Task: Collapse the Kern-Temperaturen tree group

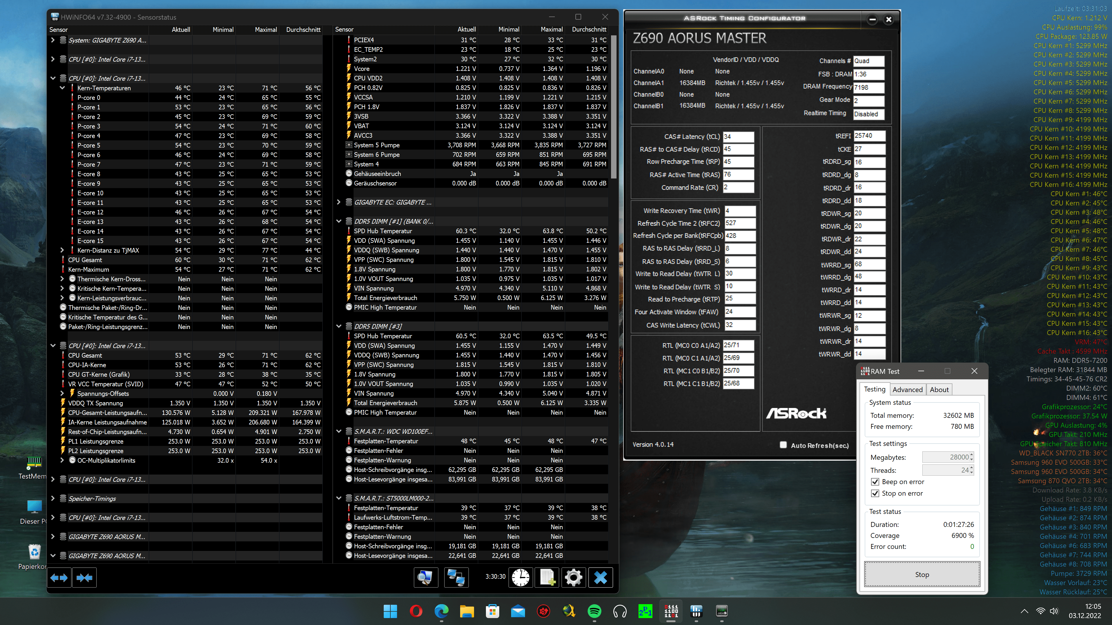Action: click(62, 88)
